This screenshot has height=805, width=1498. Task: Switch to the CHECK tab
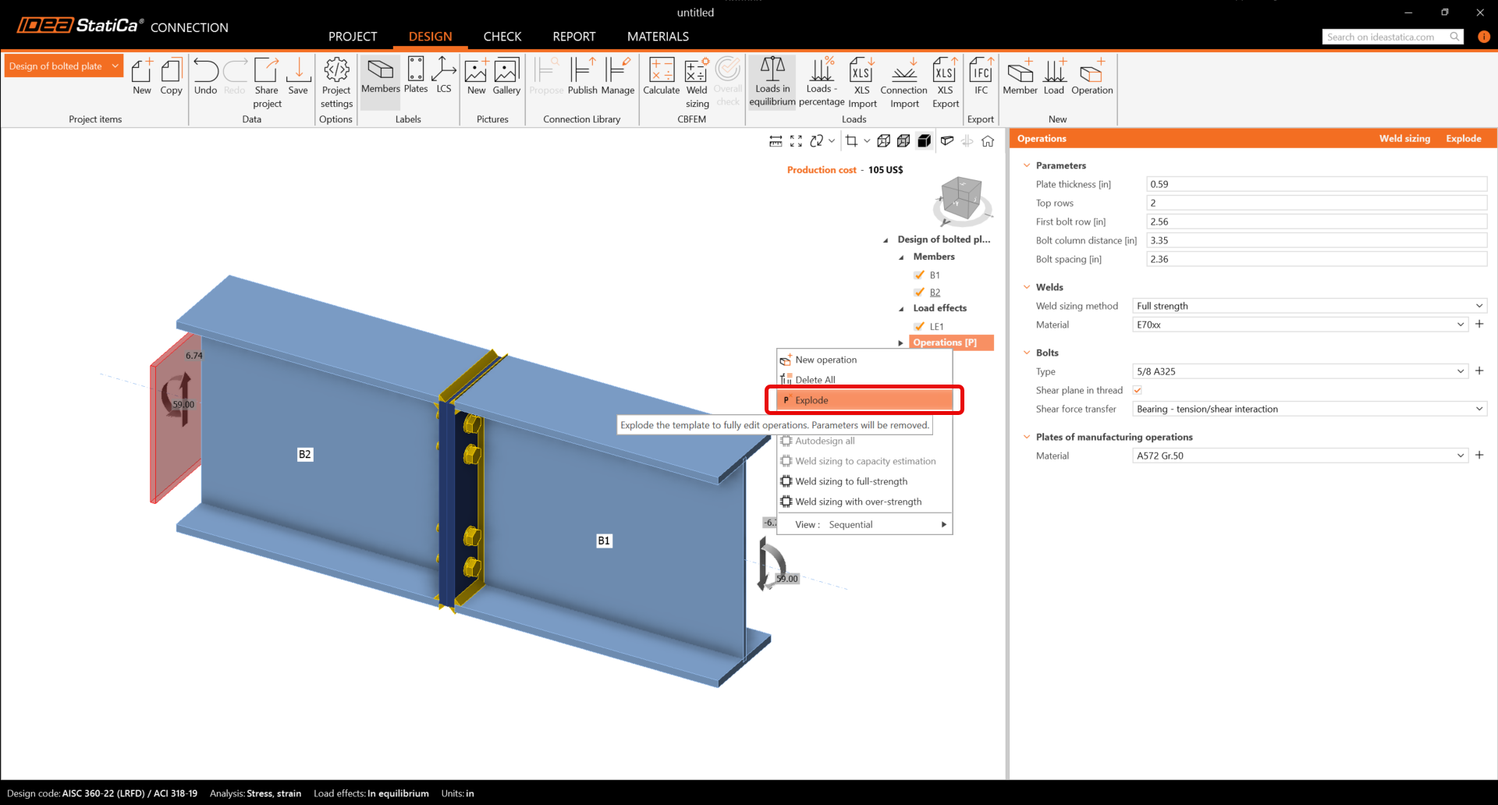tap(502, 37)
